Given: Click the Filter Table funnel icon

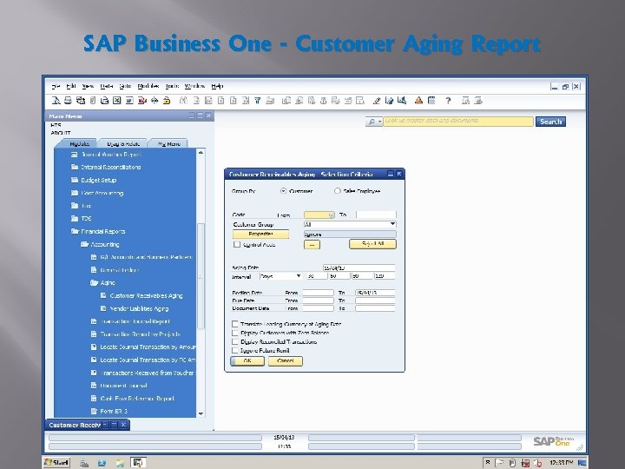Looking at the screenshot, I should (258, 101).
